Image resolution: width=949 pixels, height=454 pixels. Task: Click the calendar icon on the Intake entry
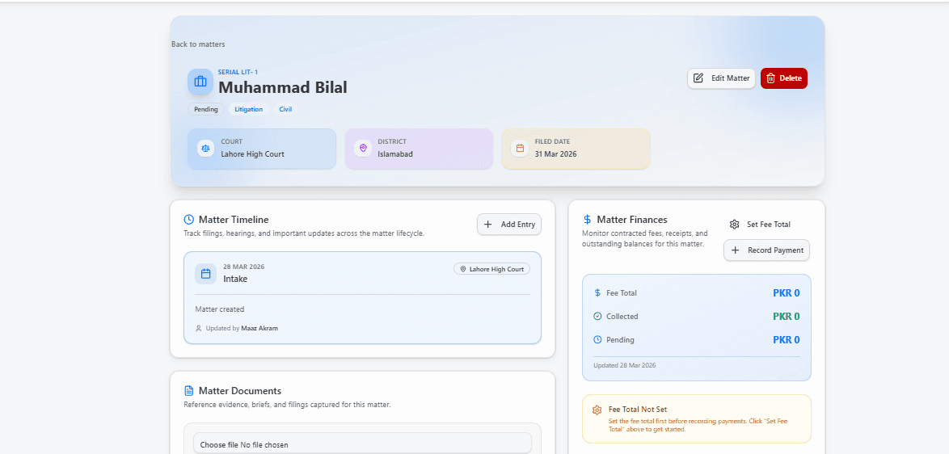tap(205, 274)
